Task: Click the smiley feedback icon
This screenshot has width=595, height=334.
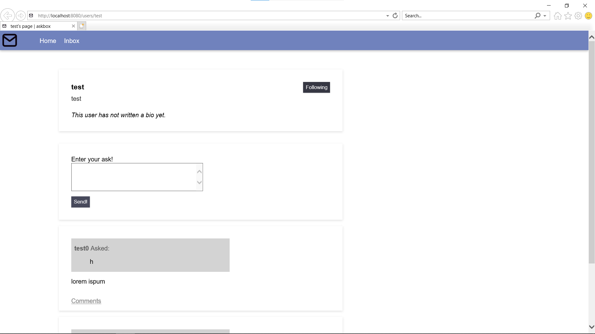Action: pos(588,16)
